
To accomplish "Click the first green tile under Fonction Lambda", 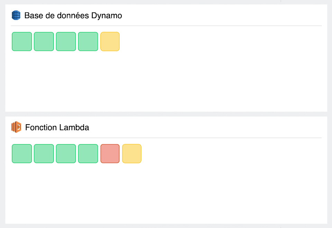I will pyautogui.click(x=22, y=153).
